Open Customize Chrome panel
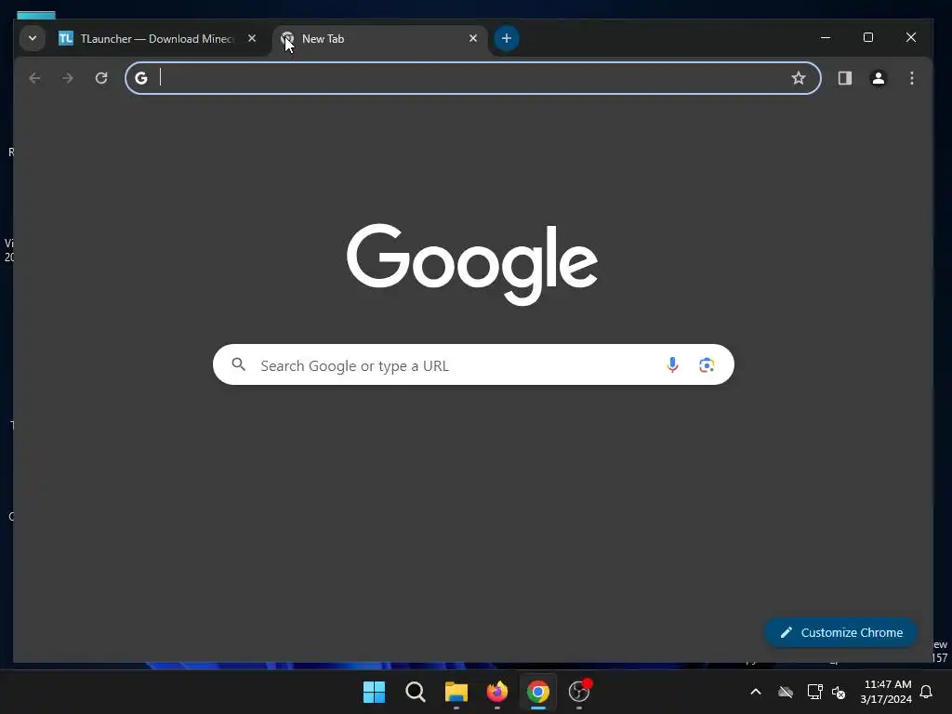Viewport: 952px width, 714px height. tap(840, 632)
